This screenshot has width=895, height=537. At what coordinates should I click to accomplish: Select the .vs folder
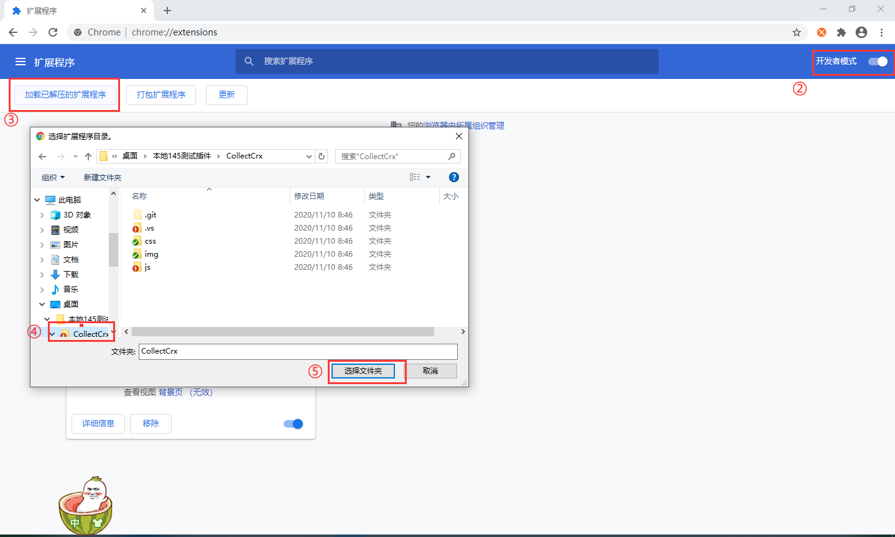[x=149, y=228]
